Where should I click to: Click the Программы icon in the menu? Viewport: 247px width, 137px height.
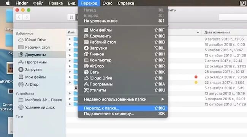[86, 84]
